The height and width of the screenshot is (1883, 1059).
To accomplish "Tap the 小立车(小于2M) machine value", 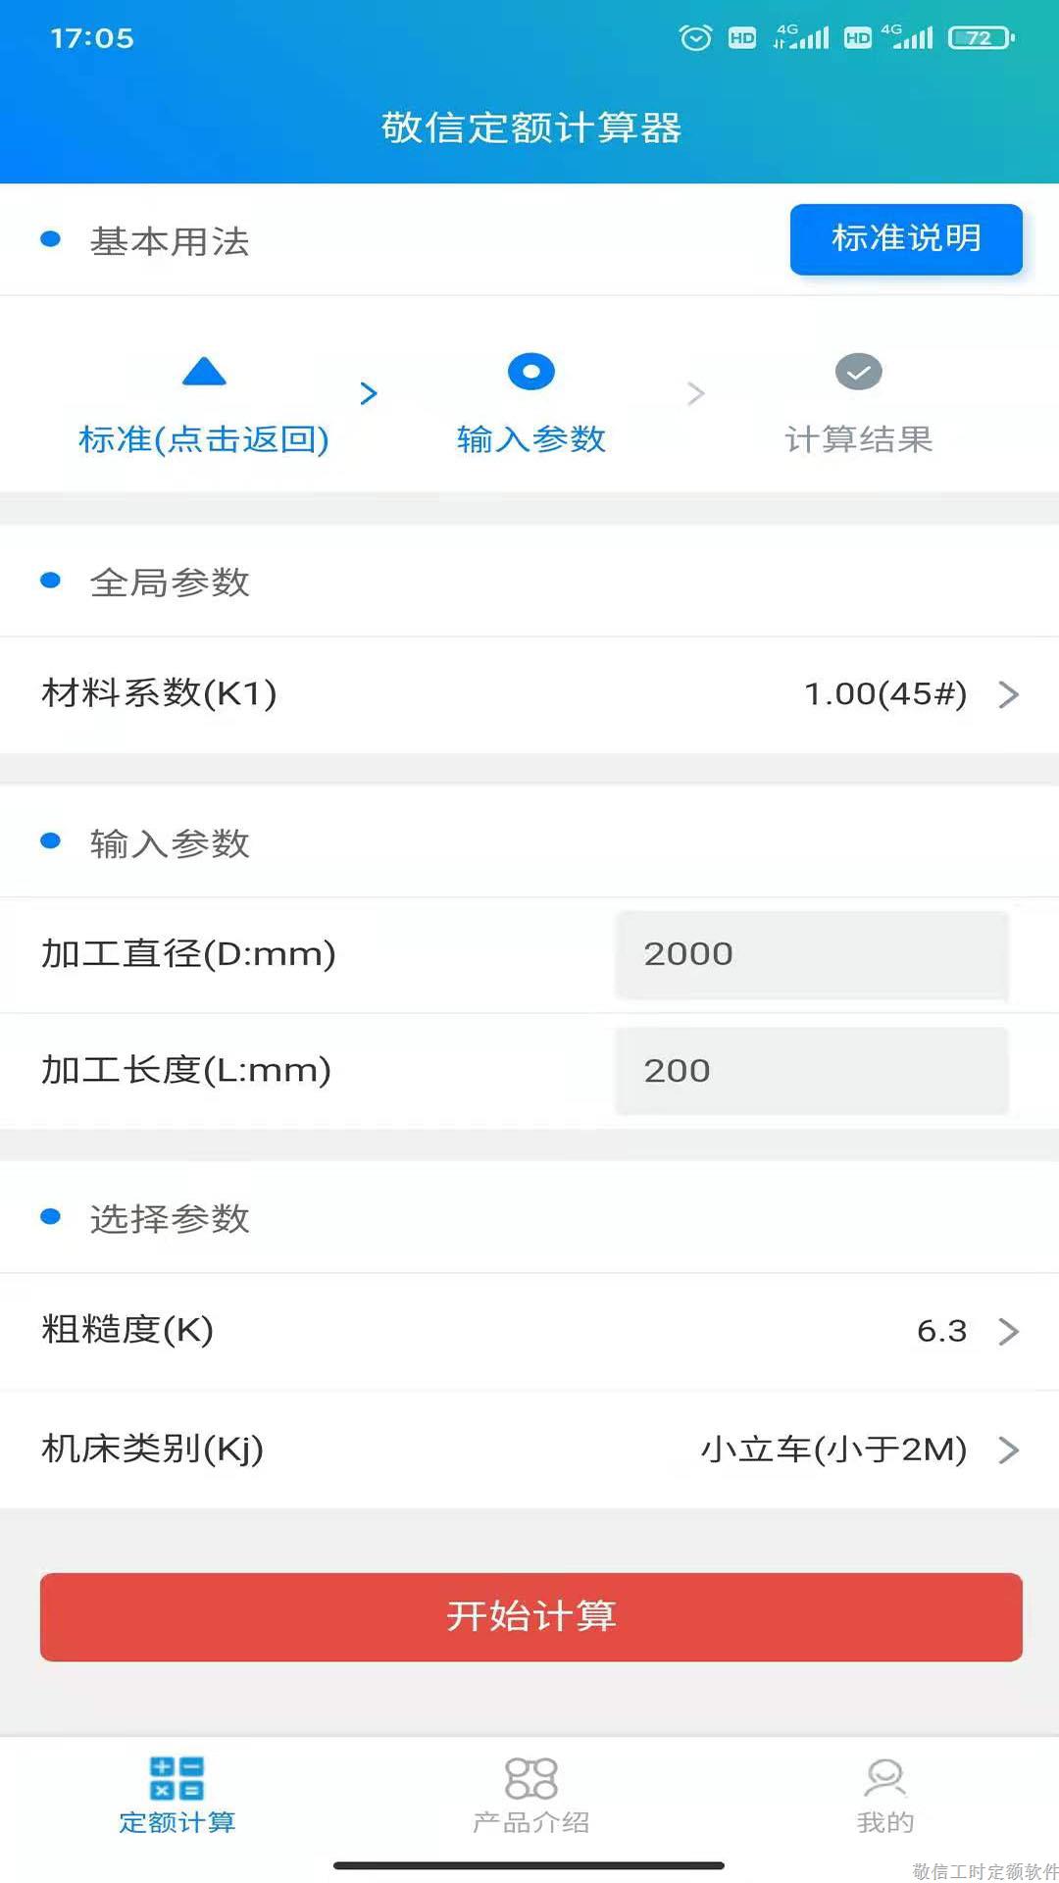I will [833, 1450].
